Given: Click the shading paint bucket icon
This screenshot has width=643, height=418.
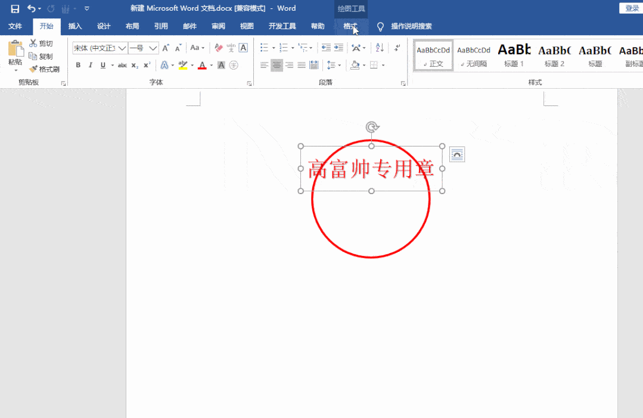Looking at the screenshot, I should [x=355, y=65].
